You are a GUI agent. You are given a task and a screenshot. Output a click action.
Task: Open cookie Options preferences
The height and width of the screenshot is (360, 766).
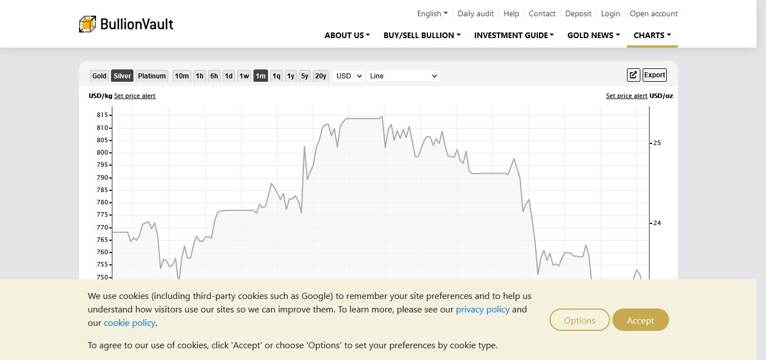[579, 320]
